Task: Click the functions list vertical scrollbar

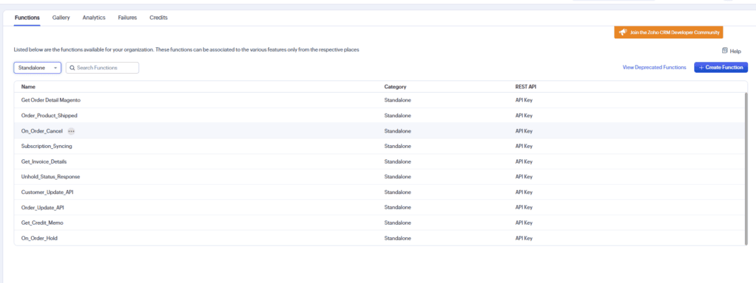Action: click(746, 169)
